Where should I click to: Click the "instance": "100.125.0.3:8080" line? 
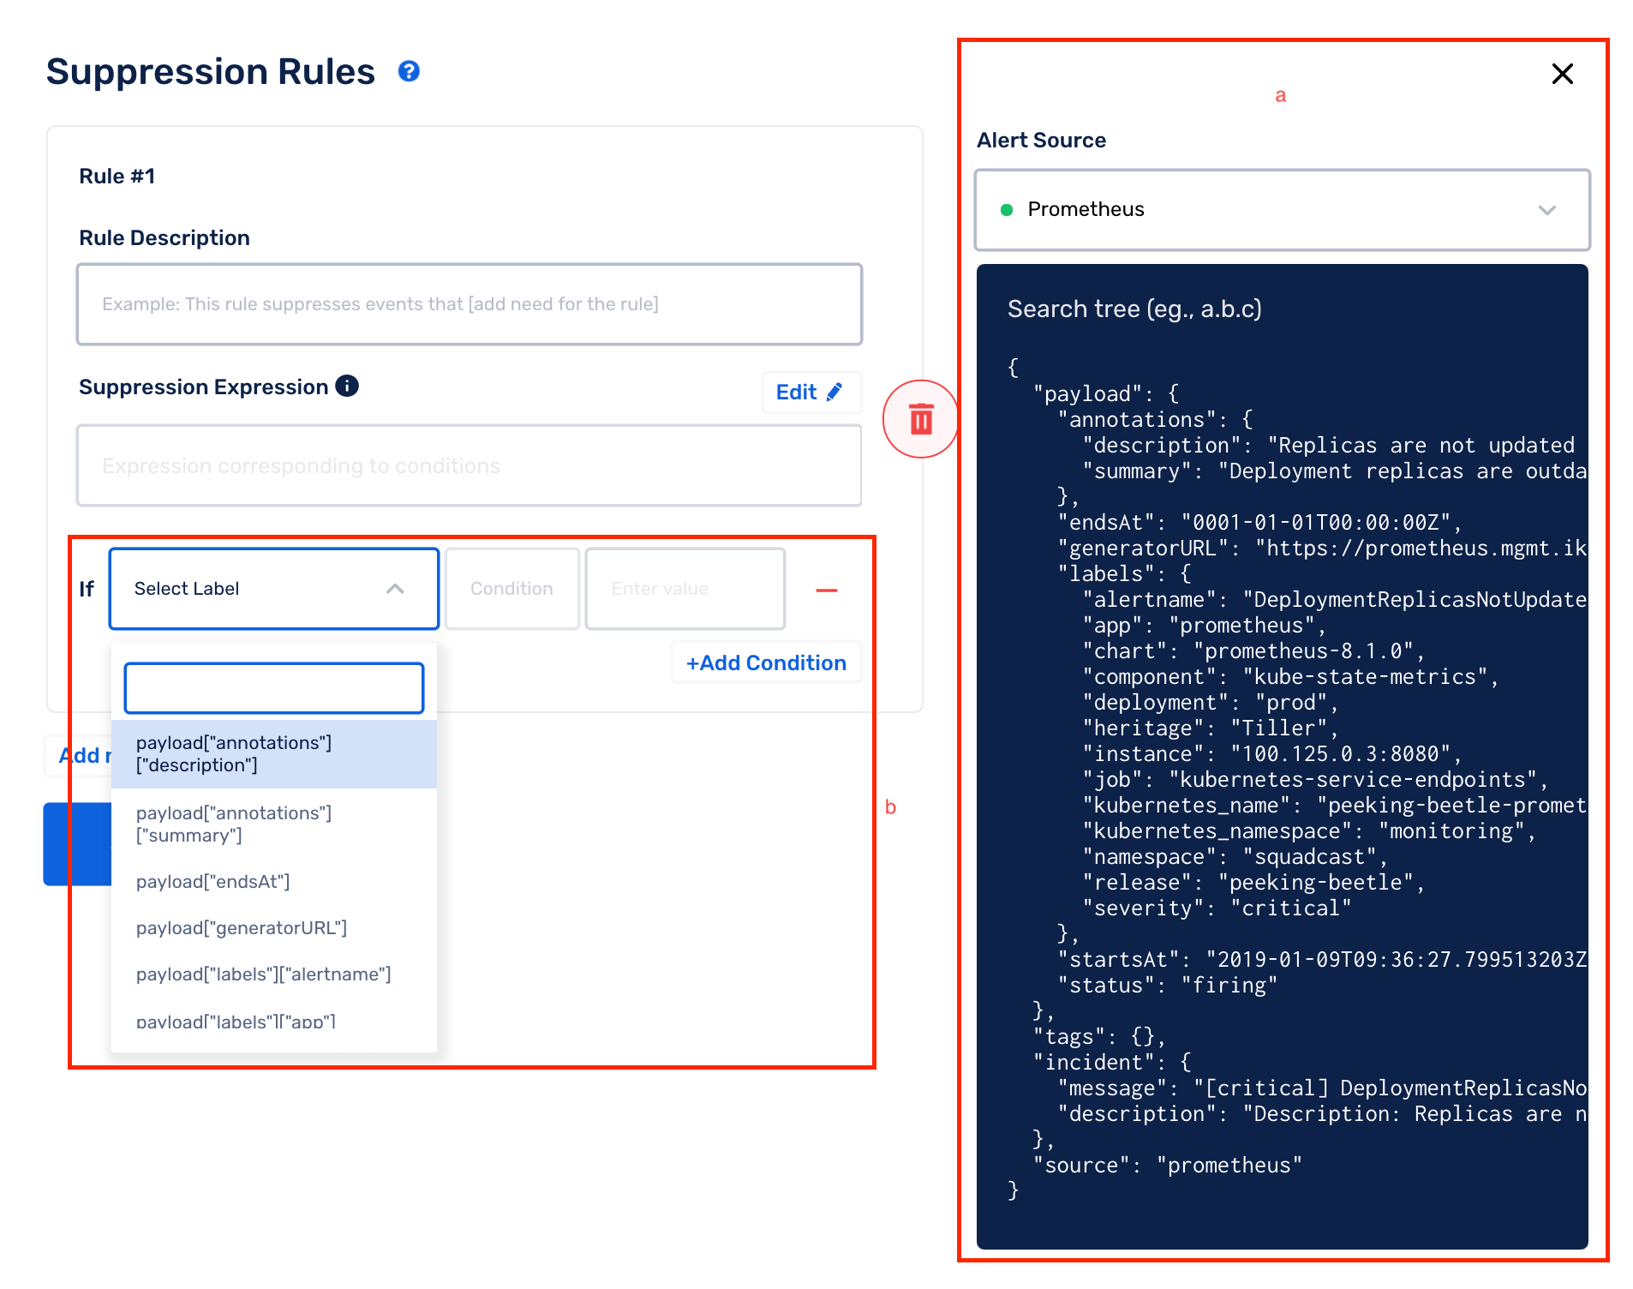[1271, 754]
